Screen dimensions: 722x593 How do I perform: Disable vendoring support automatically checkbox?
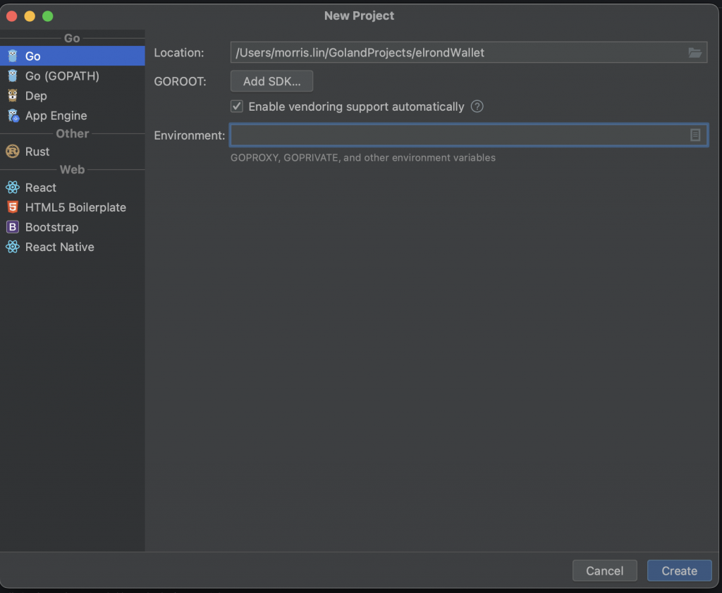[237, 106]
